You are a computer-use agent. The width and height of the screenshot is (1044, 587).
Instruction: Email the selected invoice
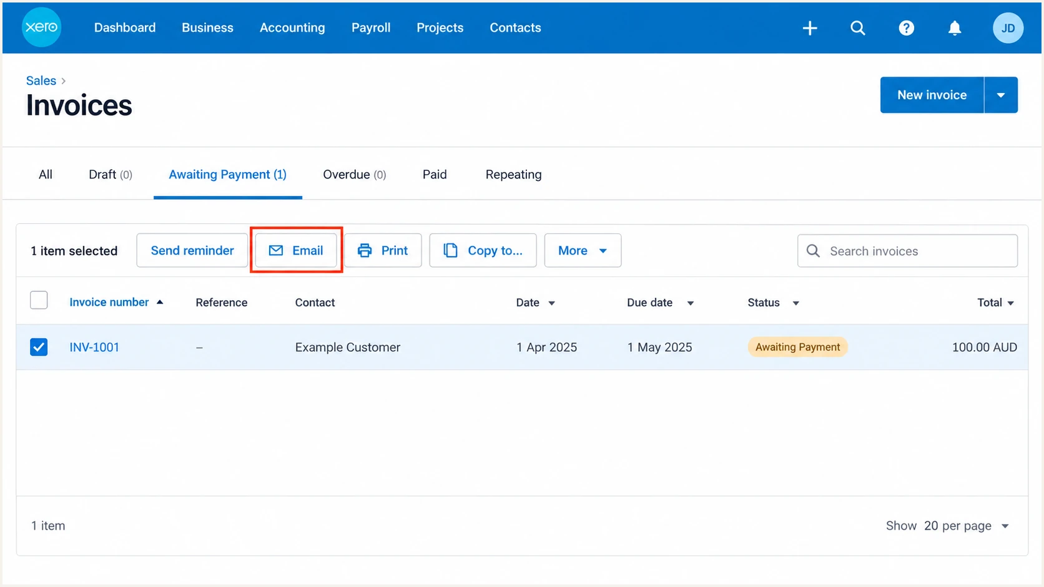(296, 250)
